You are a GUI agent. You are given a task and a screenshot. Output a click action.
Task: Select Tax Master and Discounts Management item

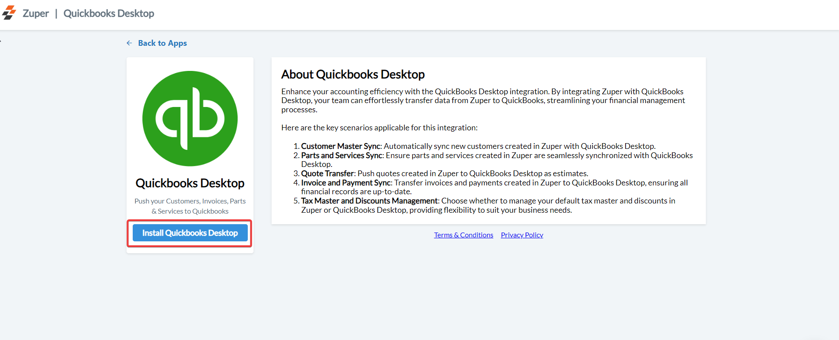(x=488, y=205)
